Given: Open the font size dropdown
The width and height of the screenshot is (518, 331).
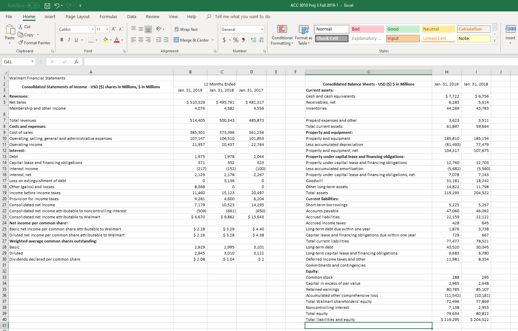Looking at the screenshot, I should coord(107,29).
